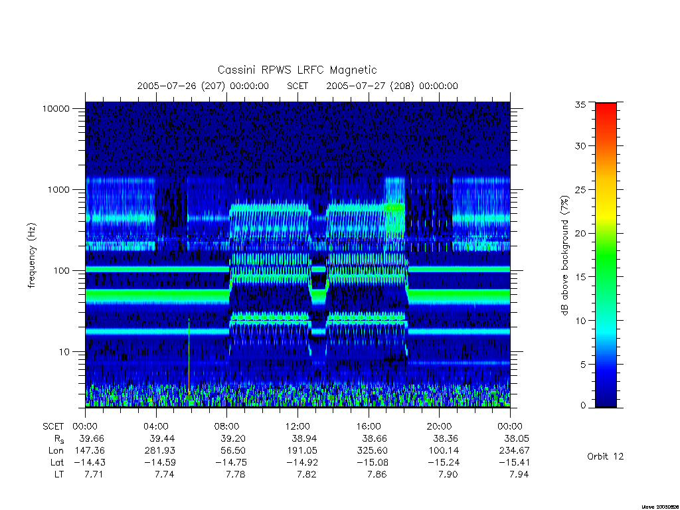The width and height of the screenshot is (680, 510).
Task: Click the SCET time label 08:00
Action: pos(227,426)
